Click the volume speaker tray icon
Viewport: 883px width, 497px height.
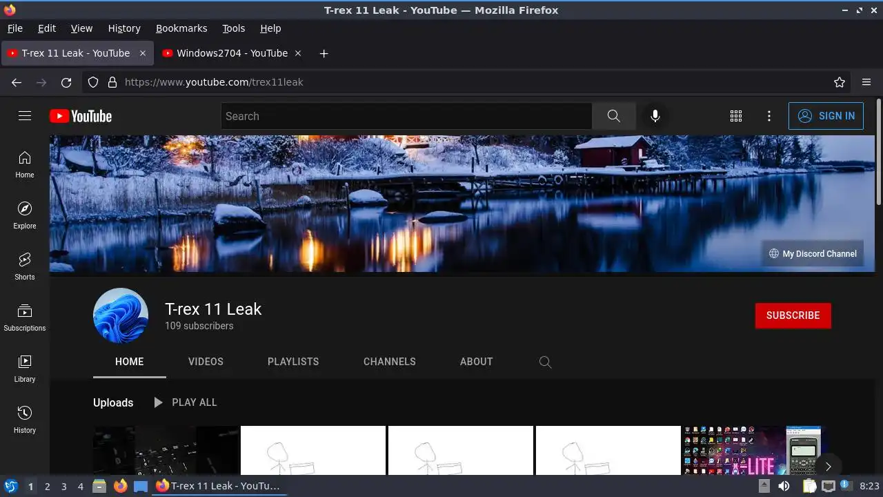(784, 486)
